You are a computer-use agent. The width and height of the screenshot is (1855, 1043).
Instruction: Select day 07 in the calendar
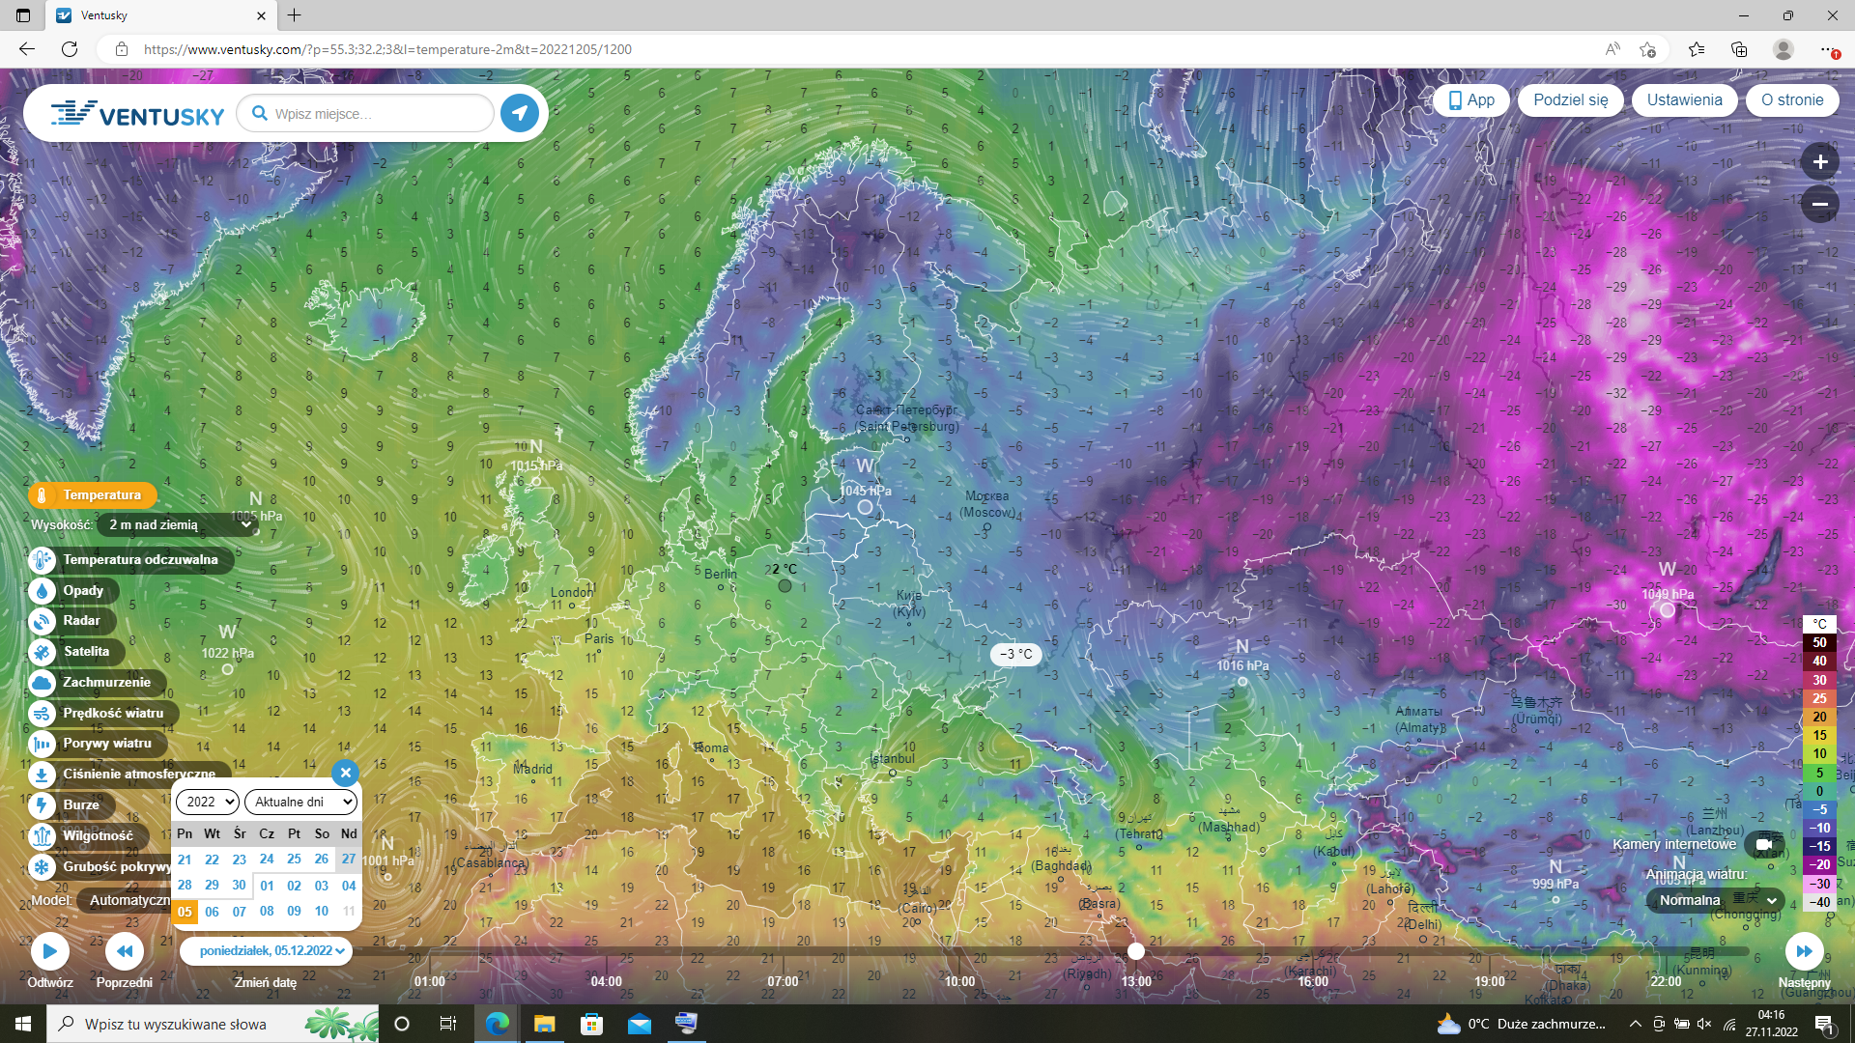pos(240,911)
